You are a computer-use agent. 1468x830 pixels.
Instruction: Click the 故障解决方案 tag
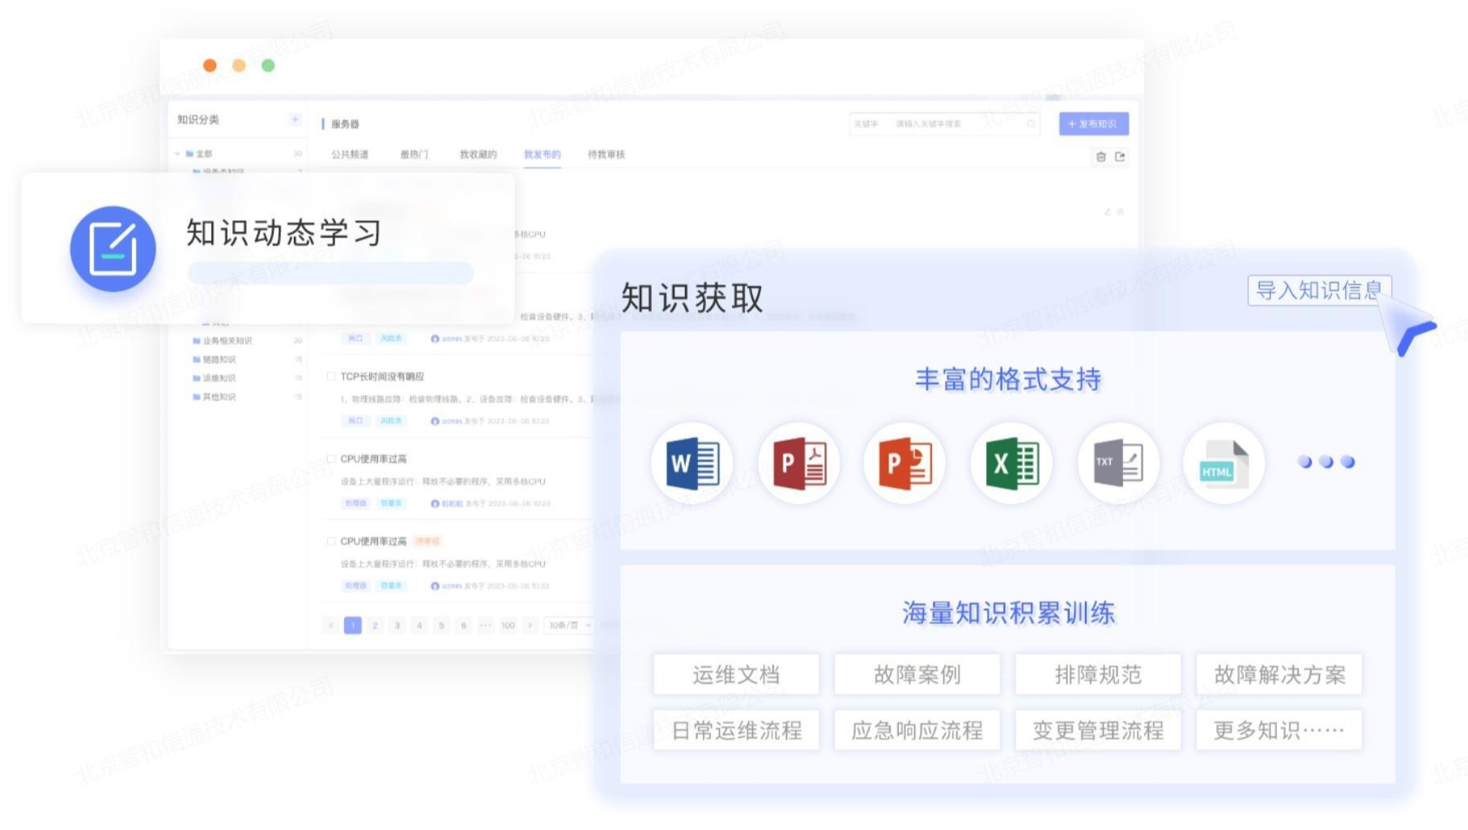(x=1279, y=675)
